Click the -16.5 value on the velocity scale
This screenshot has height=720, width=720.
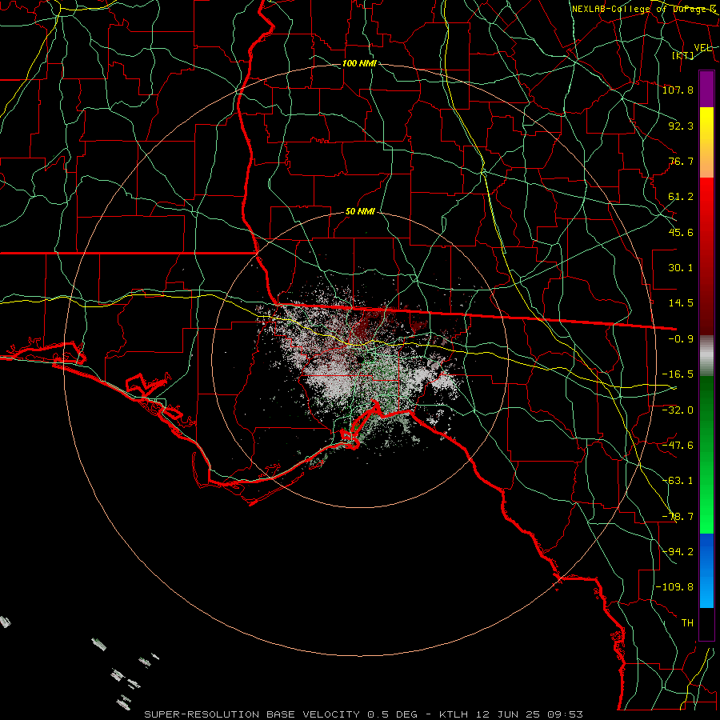[678, 374]
